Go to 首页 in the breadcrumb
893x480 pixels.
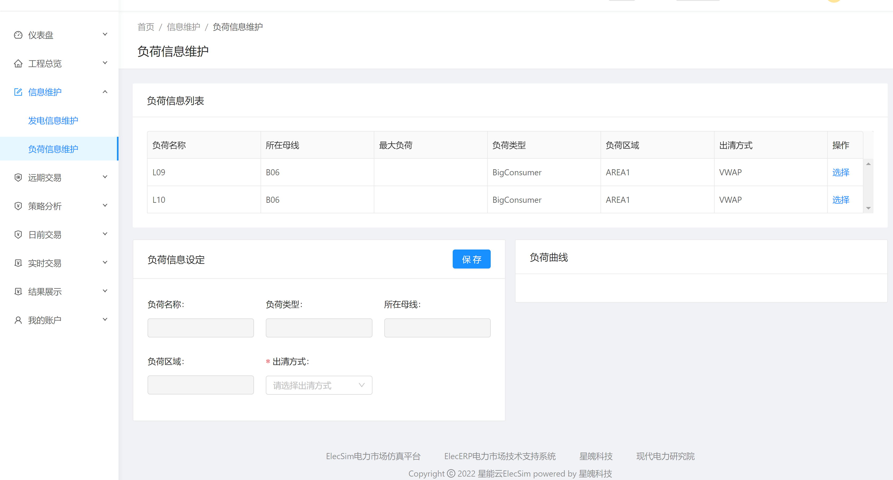coord(146,27)
